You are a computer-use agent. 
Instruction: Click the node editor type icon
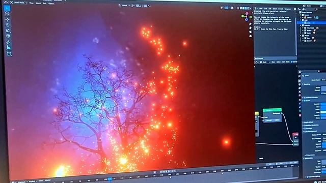click(x=257, y=62)
